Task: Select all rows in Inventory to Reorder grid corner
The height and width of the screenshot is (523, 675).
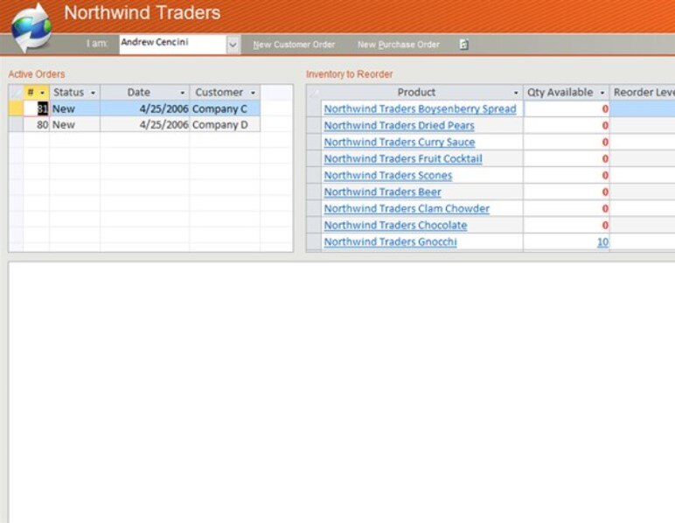Action: [314, 93]
